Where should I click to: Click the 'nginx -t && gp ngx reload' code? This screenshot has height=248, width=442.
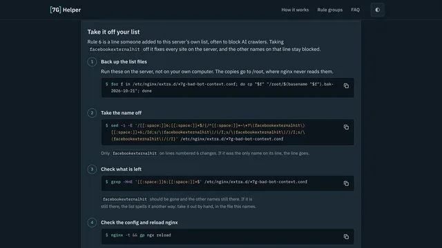[141, 235]
